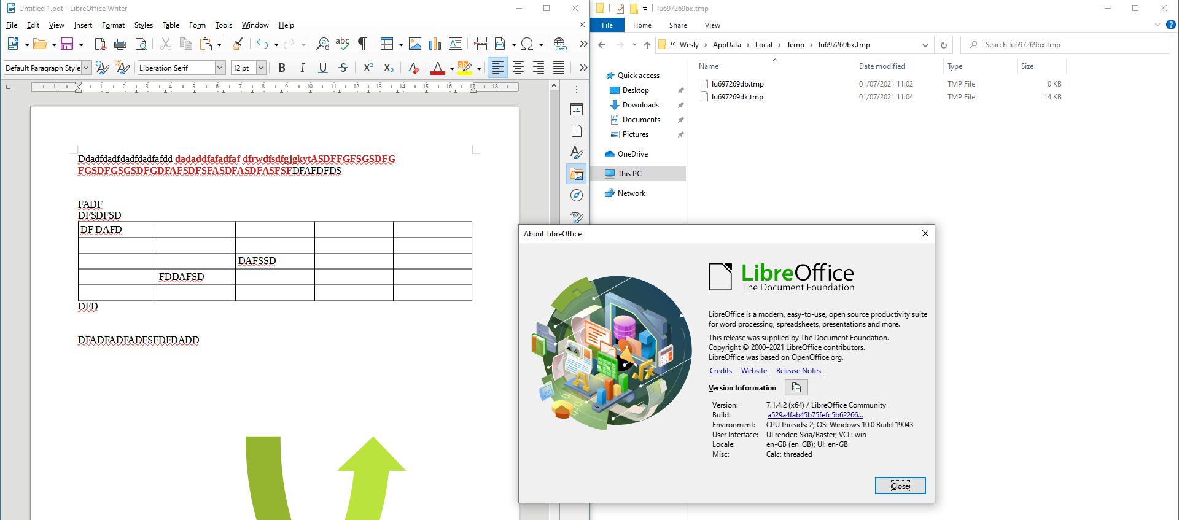
Task: Insert a hyperlink using the globe icon
Action: (560, 44)
